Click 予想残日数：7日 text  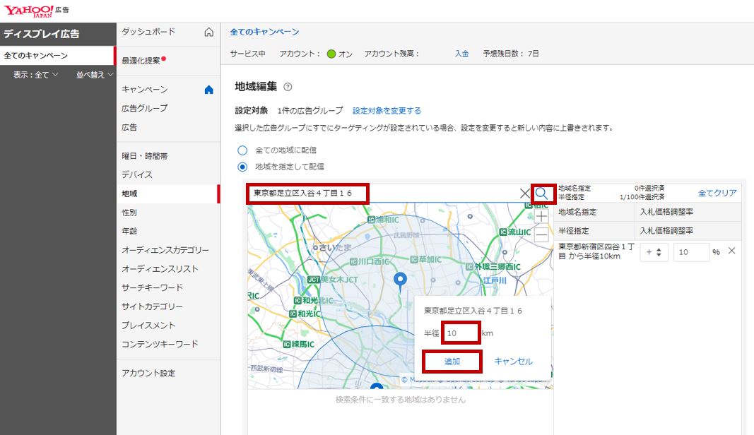pyautogui.click(x=511, y=54)
